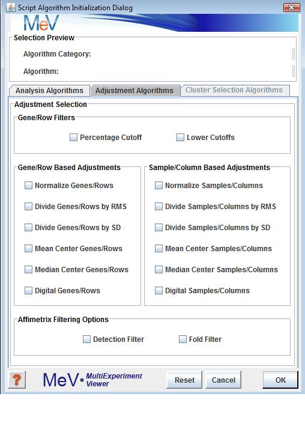Click the MeV logo in header banner

tap(41, 23)
